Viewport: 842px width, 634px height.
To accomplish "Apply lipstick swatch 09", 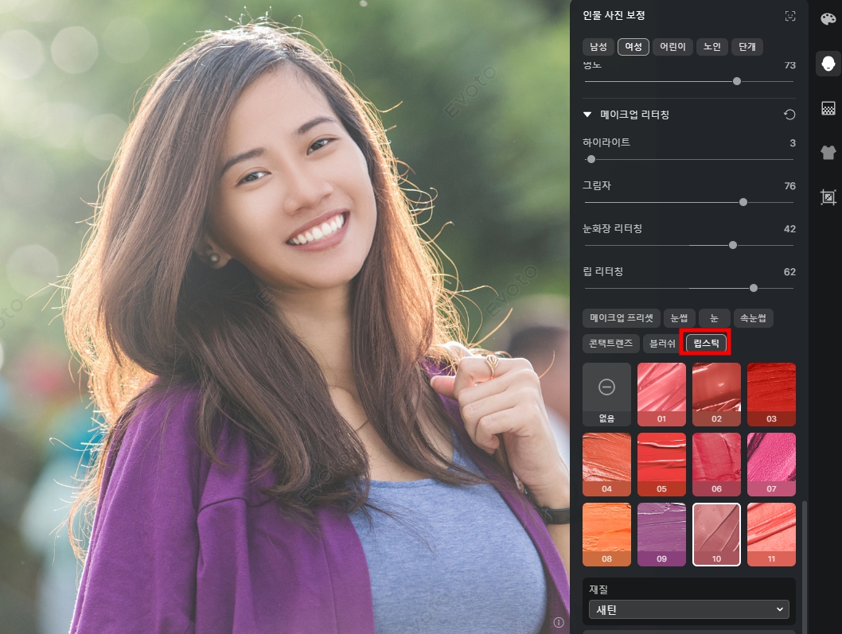I will 661,534.
